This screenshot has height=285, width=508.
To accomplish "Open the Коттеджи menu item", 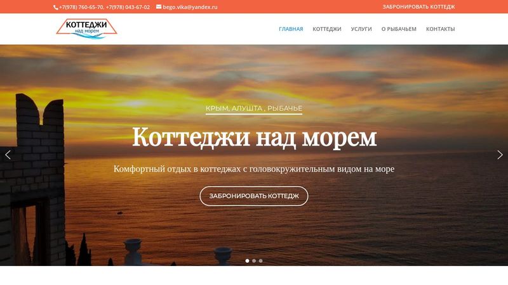I will pyautogui.click(x=327, y=28).
